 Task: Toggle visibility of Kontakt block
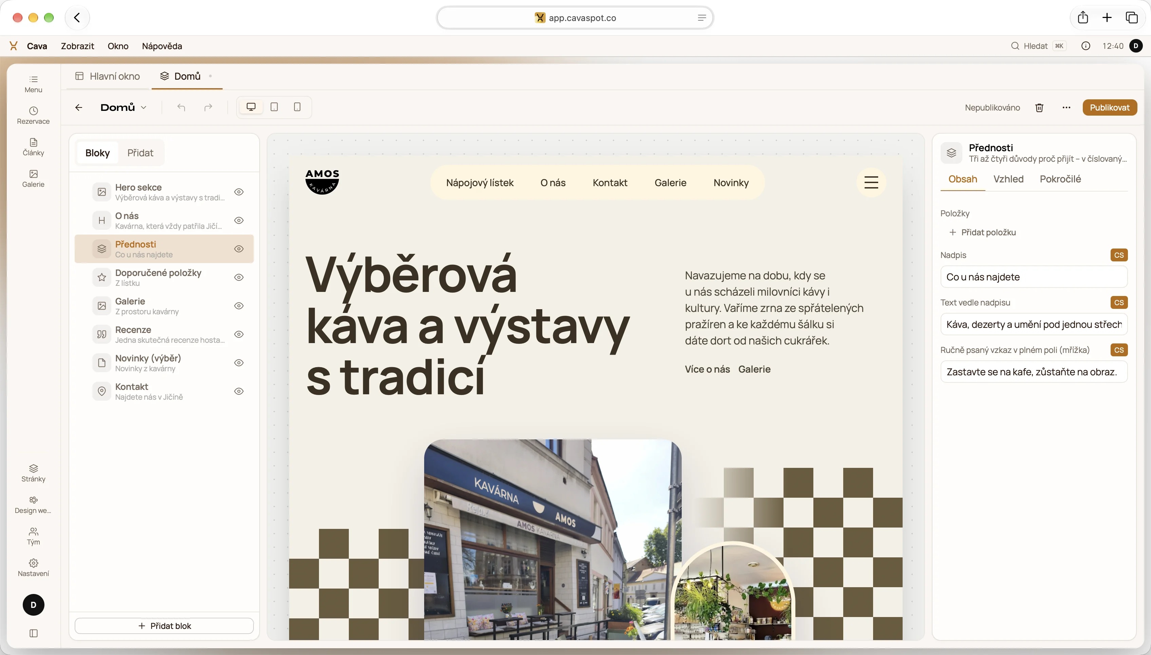239,391
